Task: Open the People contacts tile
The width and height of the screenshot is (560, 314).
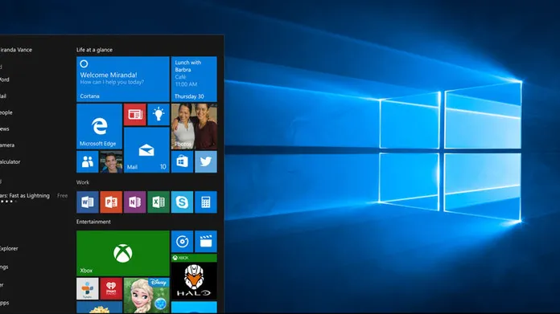Action: (x=88, y=161)
